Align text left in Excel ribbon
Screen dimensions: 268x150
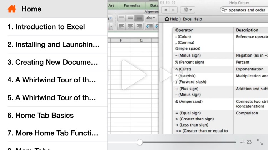[121, 26]
